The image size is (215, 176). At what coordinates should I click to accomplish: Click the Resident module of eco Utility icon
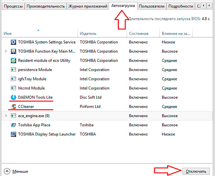pyautogui.click(x=13, y=60)
